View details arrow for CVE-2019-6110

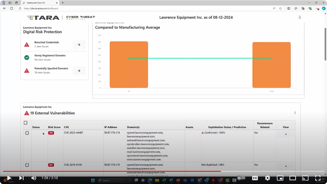[286, 166]
